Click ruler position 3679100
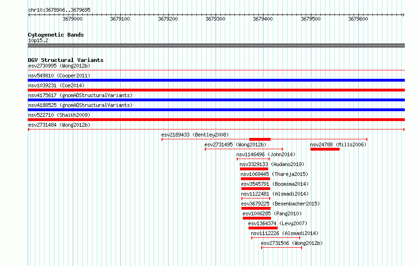This screenshot has height=266, width=418. (120, 19)
